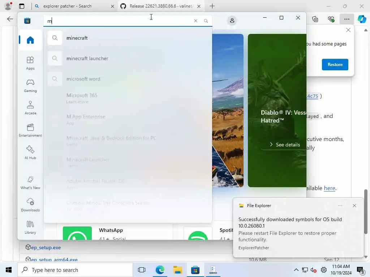Open Edge tab actions menu icon
Viewport: 370px width, 277px height.
[x=22, y=6]
